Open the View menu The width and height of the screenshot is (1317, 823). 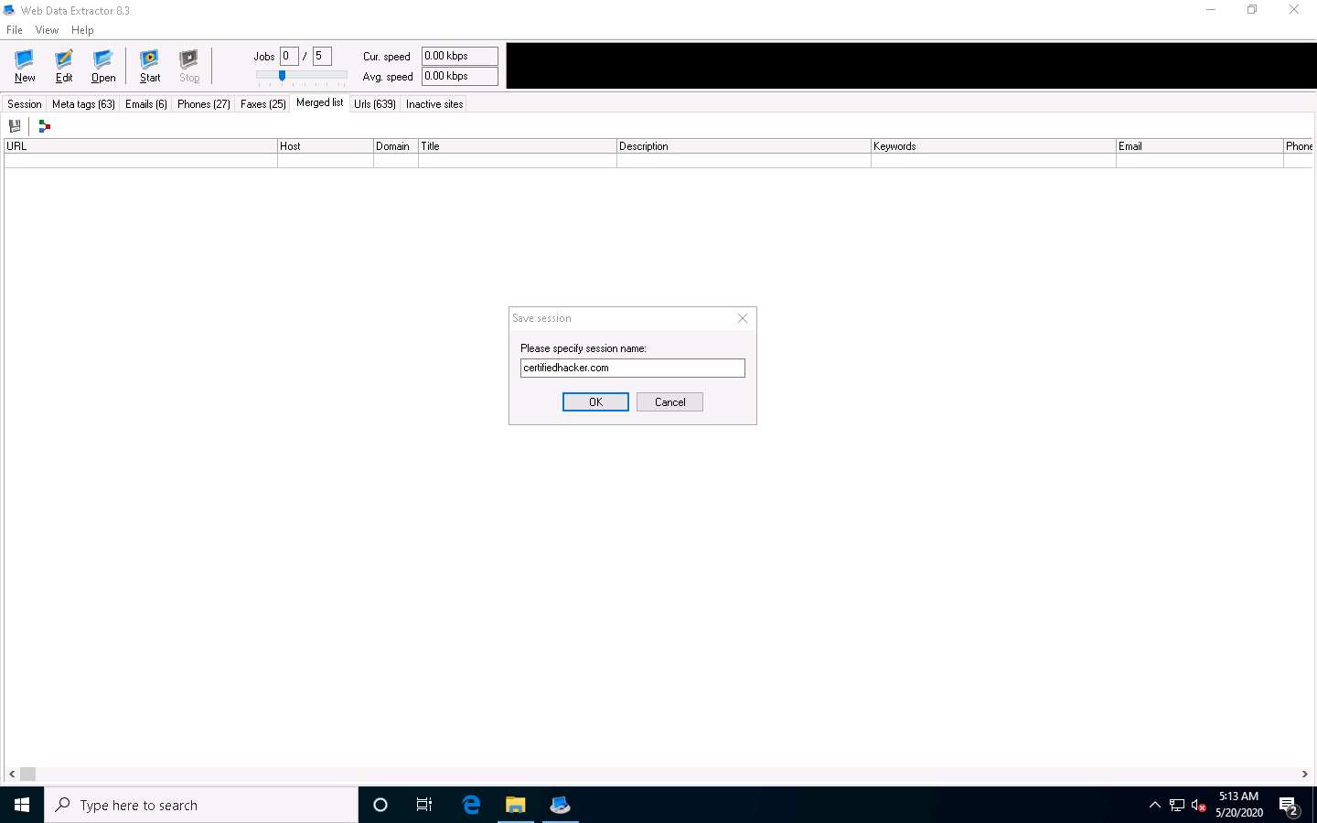pyautogui.click(x=47, y=30)
